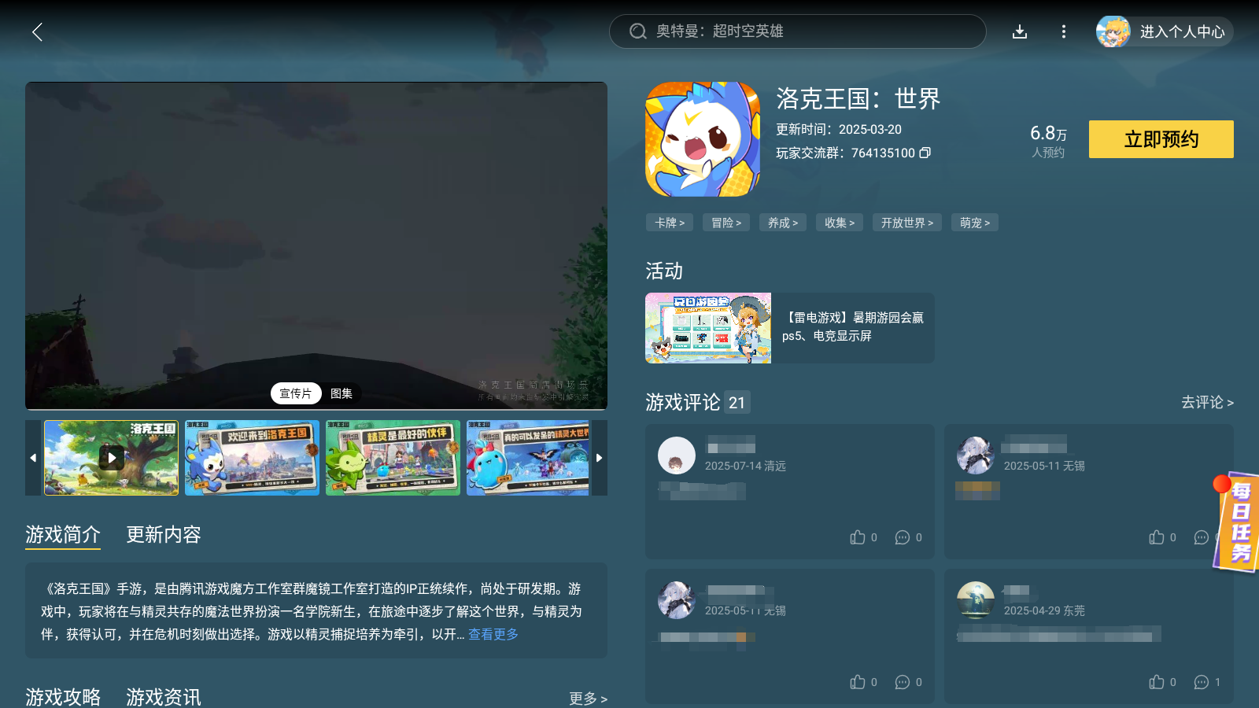Click the search field 奥特曼：超时空英雄
Viewport: 1259px width, 708px height.
pyautogui.click(x=797, y=31)
